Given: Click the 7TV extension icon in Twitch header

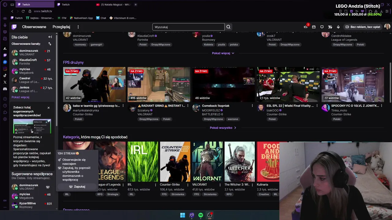Looking at the screenshot, I should point(330,27).
